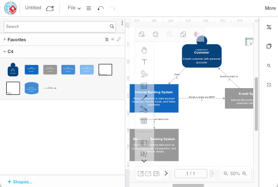Viewport: 278px width, 187px height.
Task: Click the right sidebar search icon
Action: [x=269, y=66]
